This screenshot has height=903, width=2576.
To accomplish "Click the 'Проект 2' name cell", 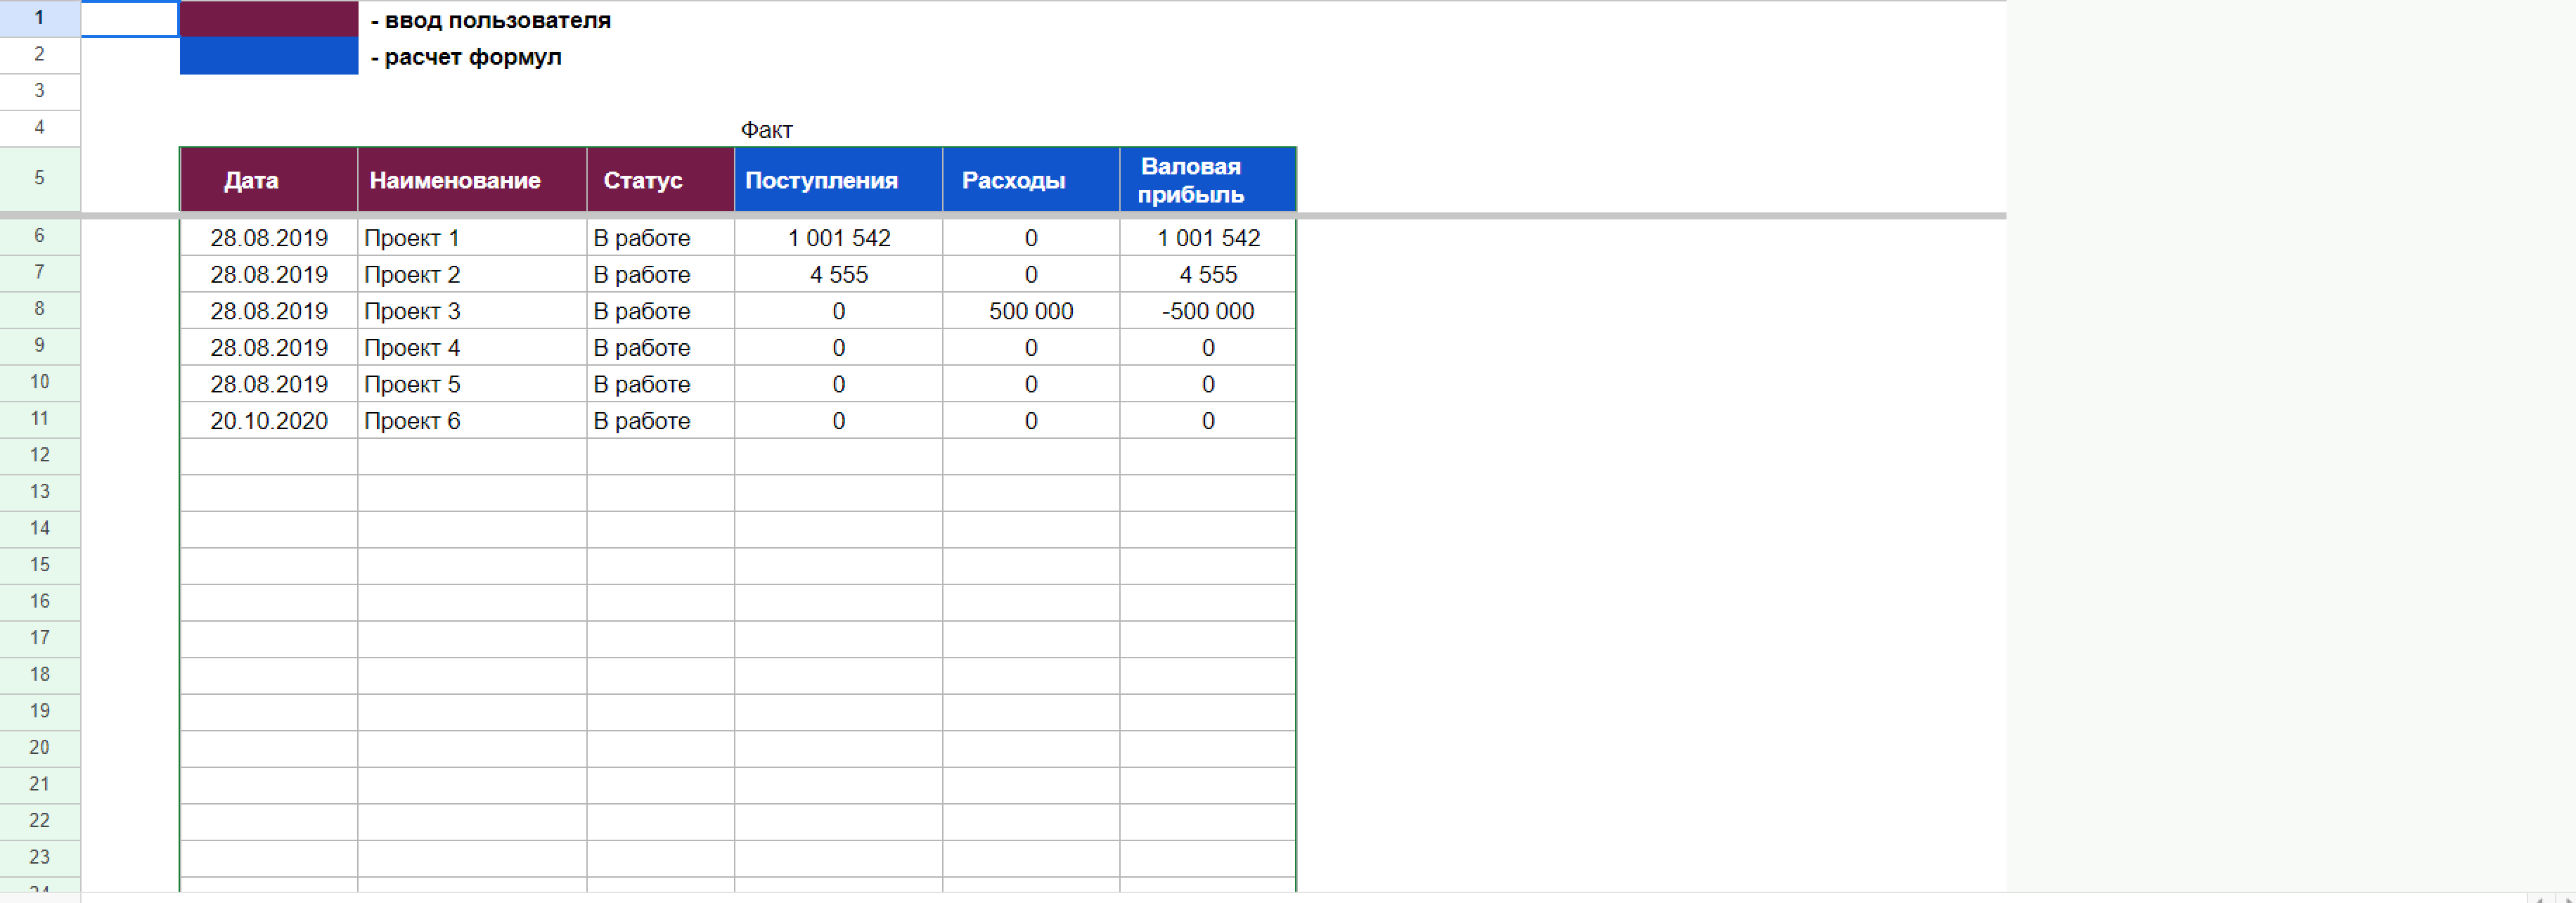I will 472,274.
